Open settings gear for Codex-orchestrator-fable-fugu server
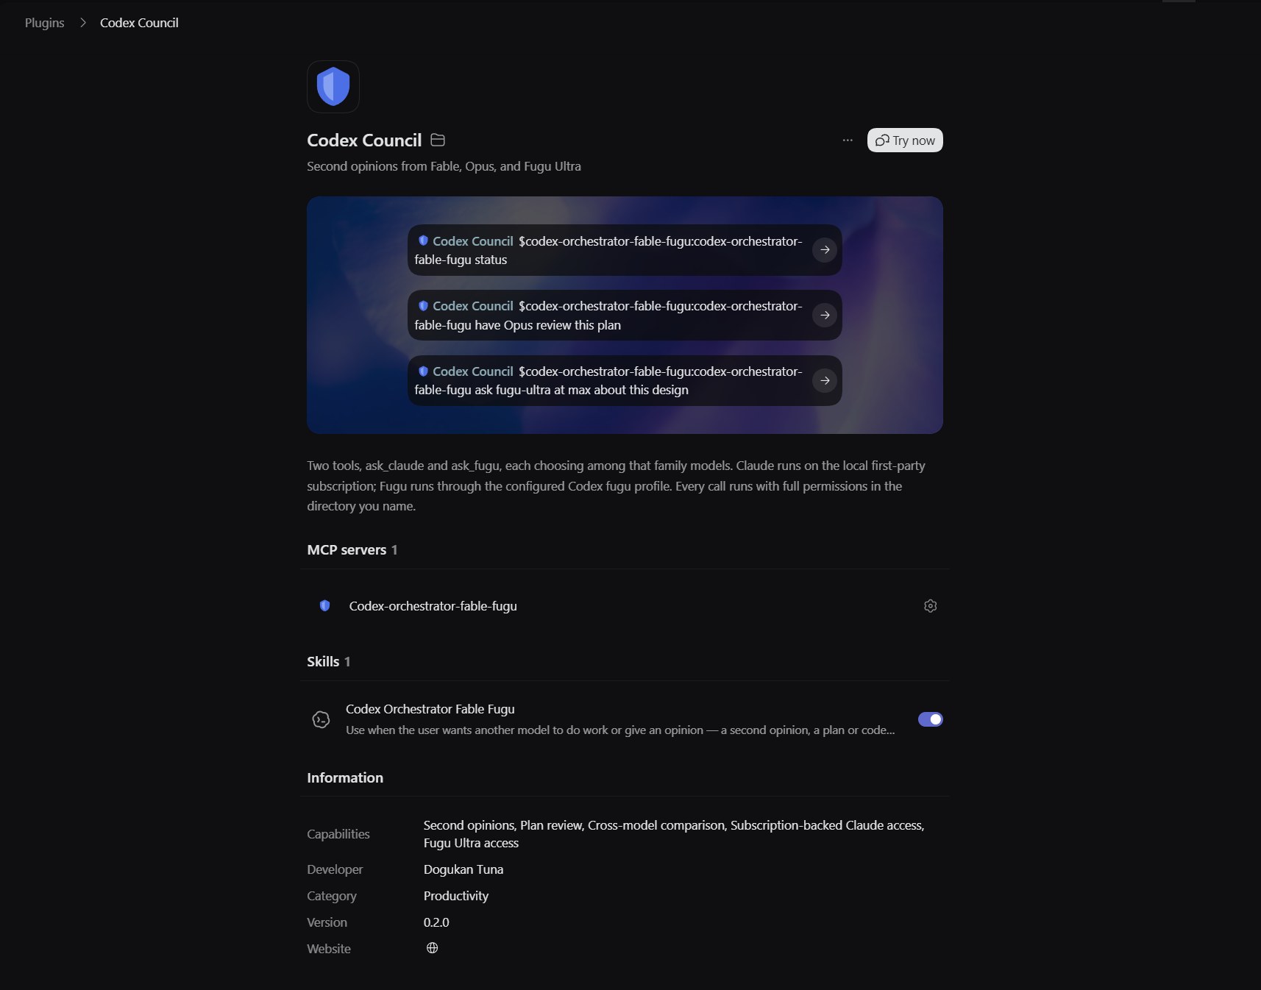The width and height of the screenshot is (1261, 990). point(930,606)
